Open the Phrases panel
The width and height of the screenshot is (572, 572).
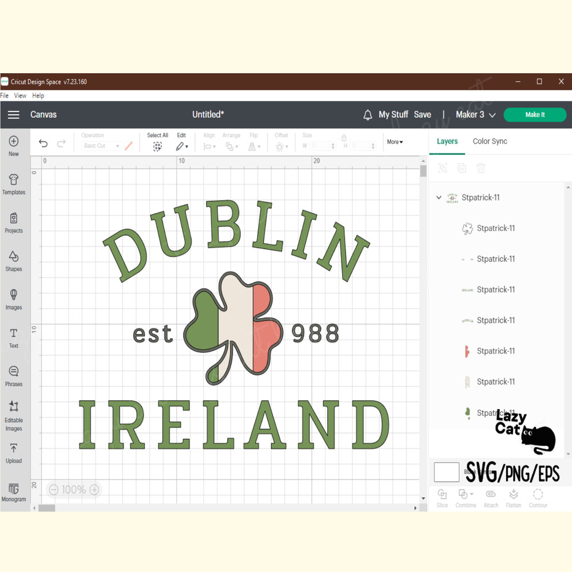[14, 375]
